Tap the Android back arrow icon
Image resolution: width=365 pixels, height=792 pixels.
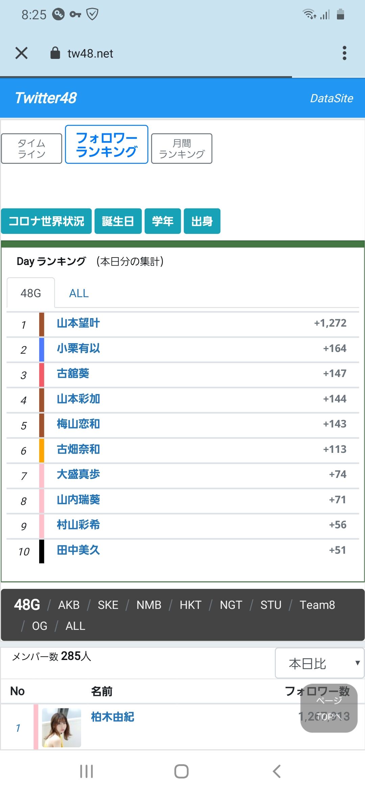pyautogui.click(x=277, y=771)
